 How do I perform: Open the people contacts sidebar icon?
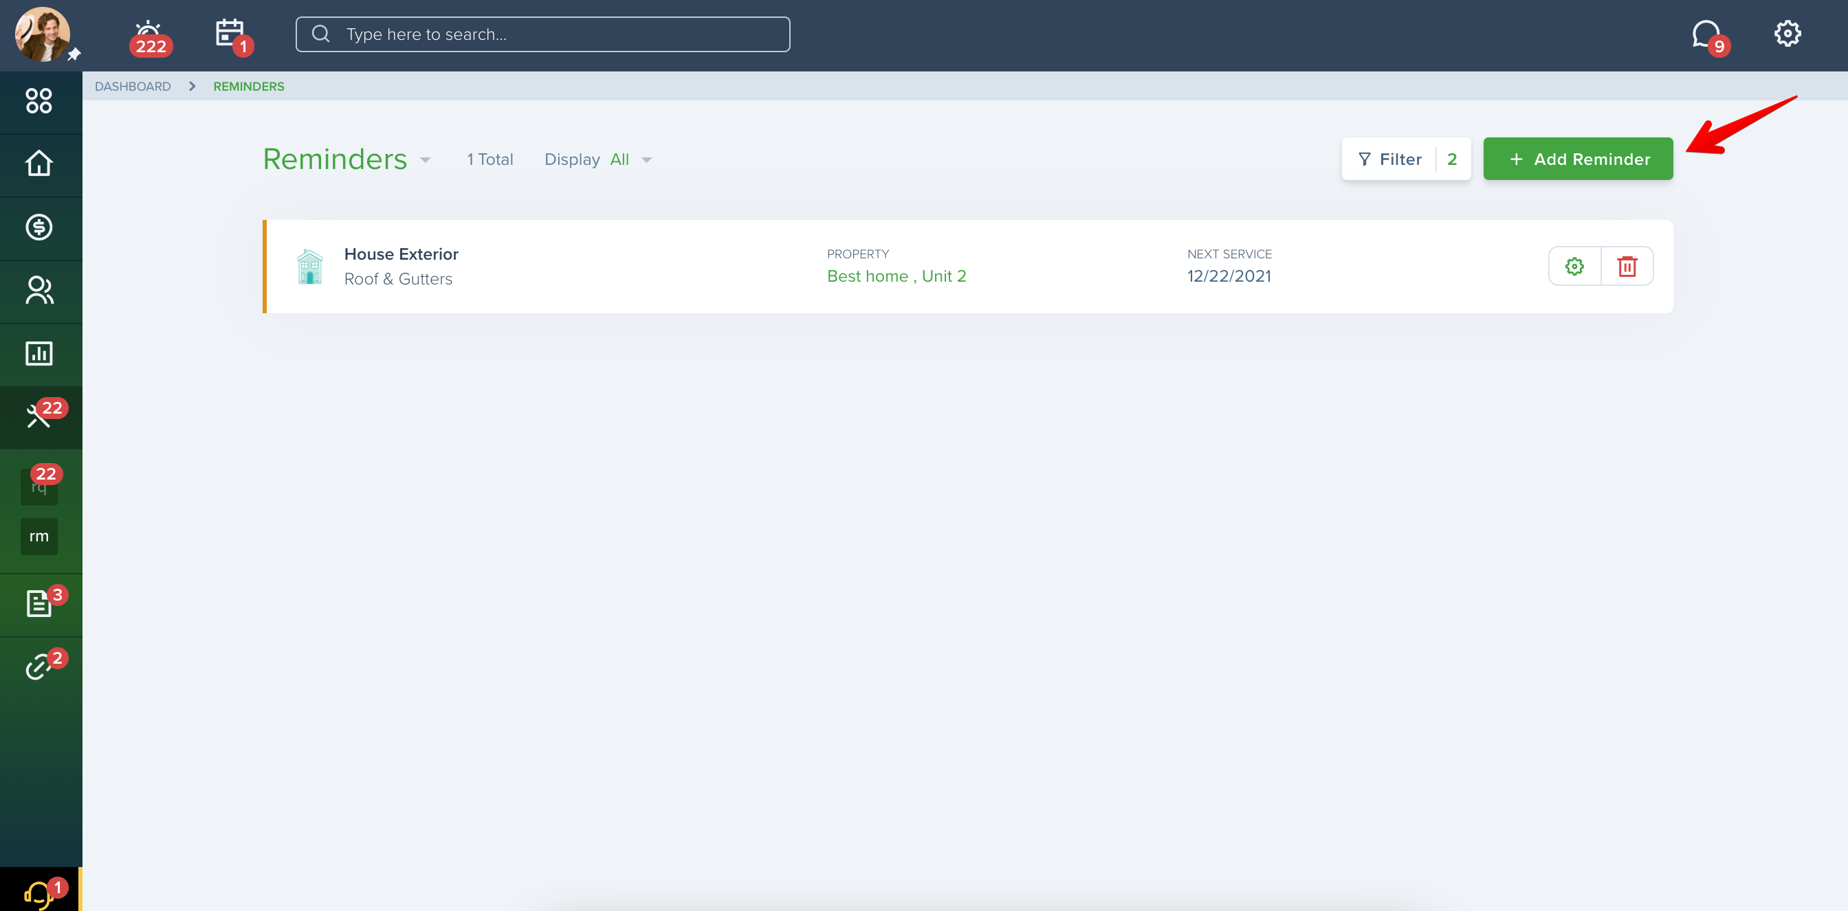(38, 291)
